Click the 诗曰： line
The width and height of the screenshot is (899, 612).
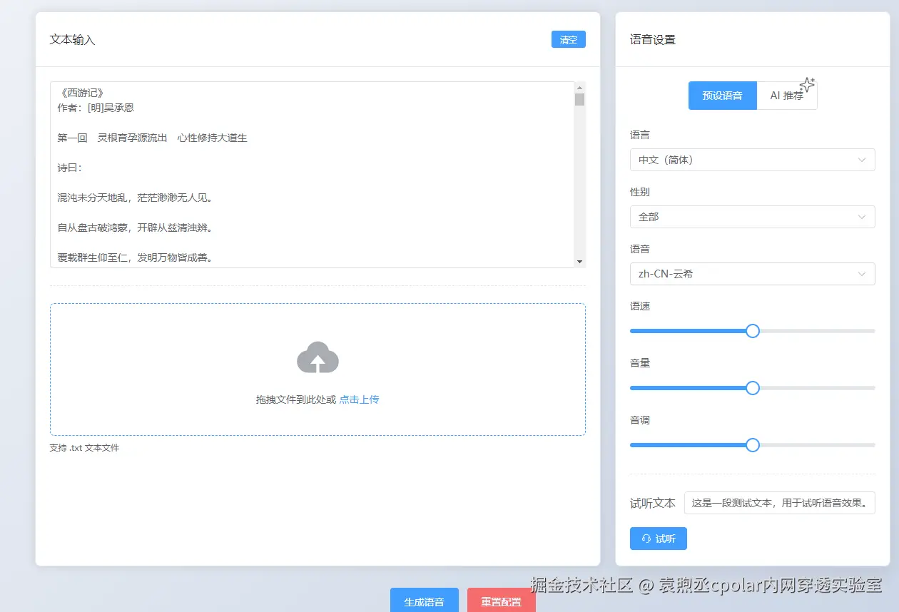[x=70, y=168]
